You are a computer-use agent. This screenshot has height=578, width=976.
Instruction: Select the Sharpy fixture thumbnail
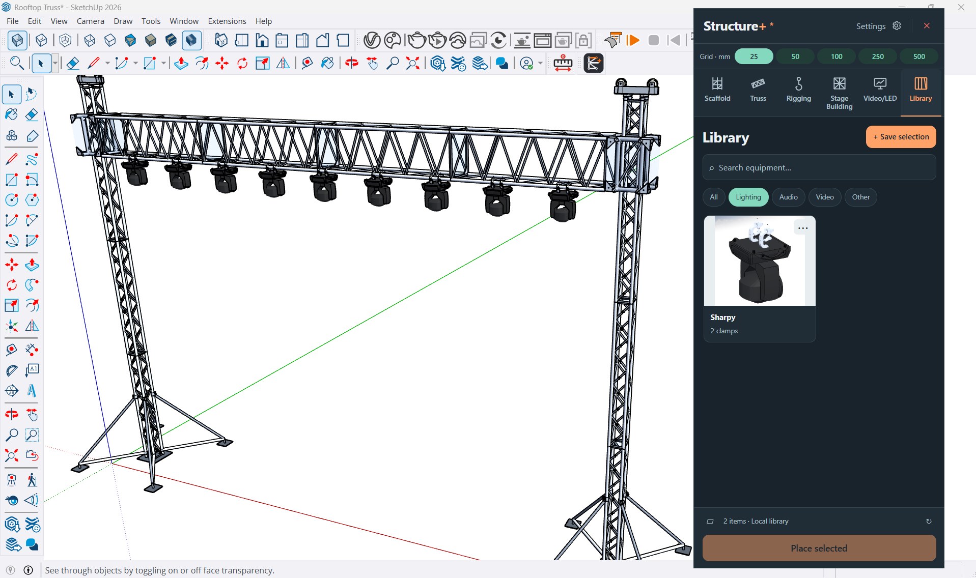tap(759, 261)
